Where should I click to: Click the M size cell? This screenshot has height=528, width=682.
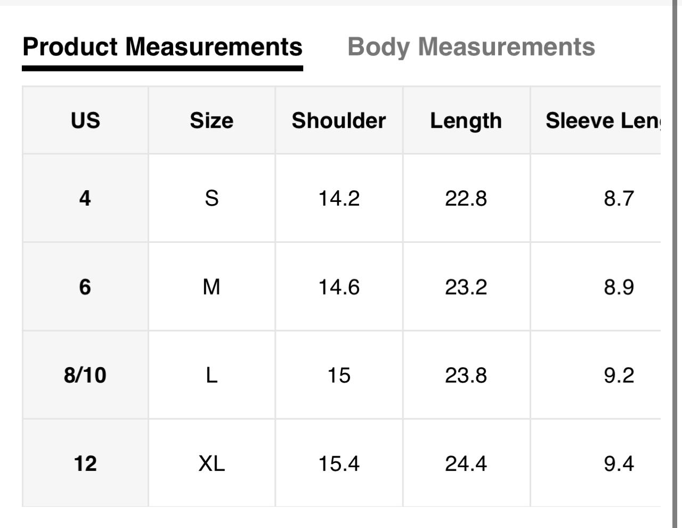click(x=212, y=287)
